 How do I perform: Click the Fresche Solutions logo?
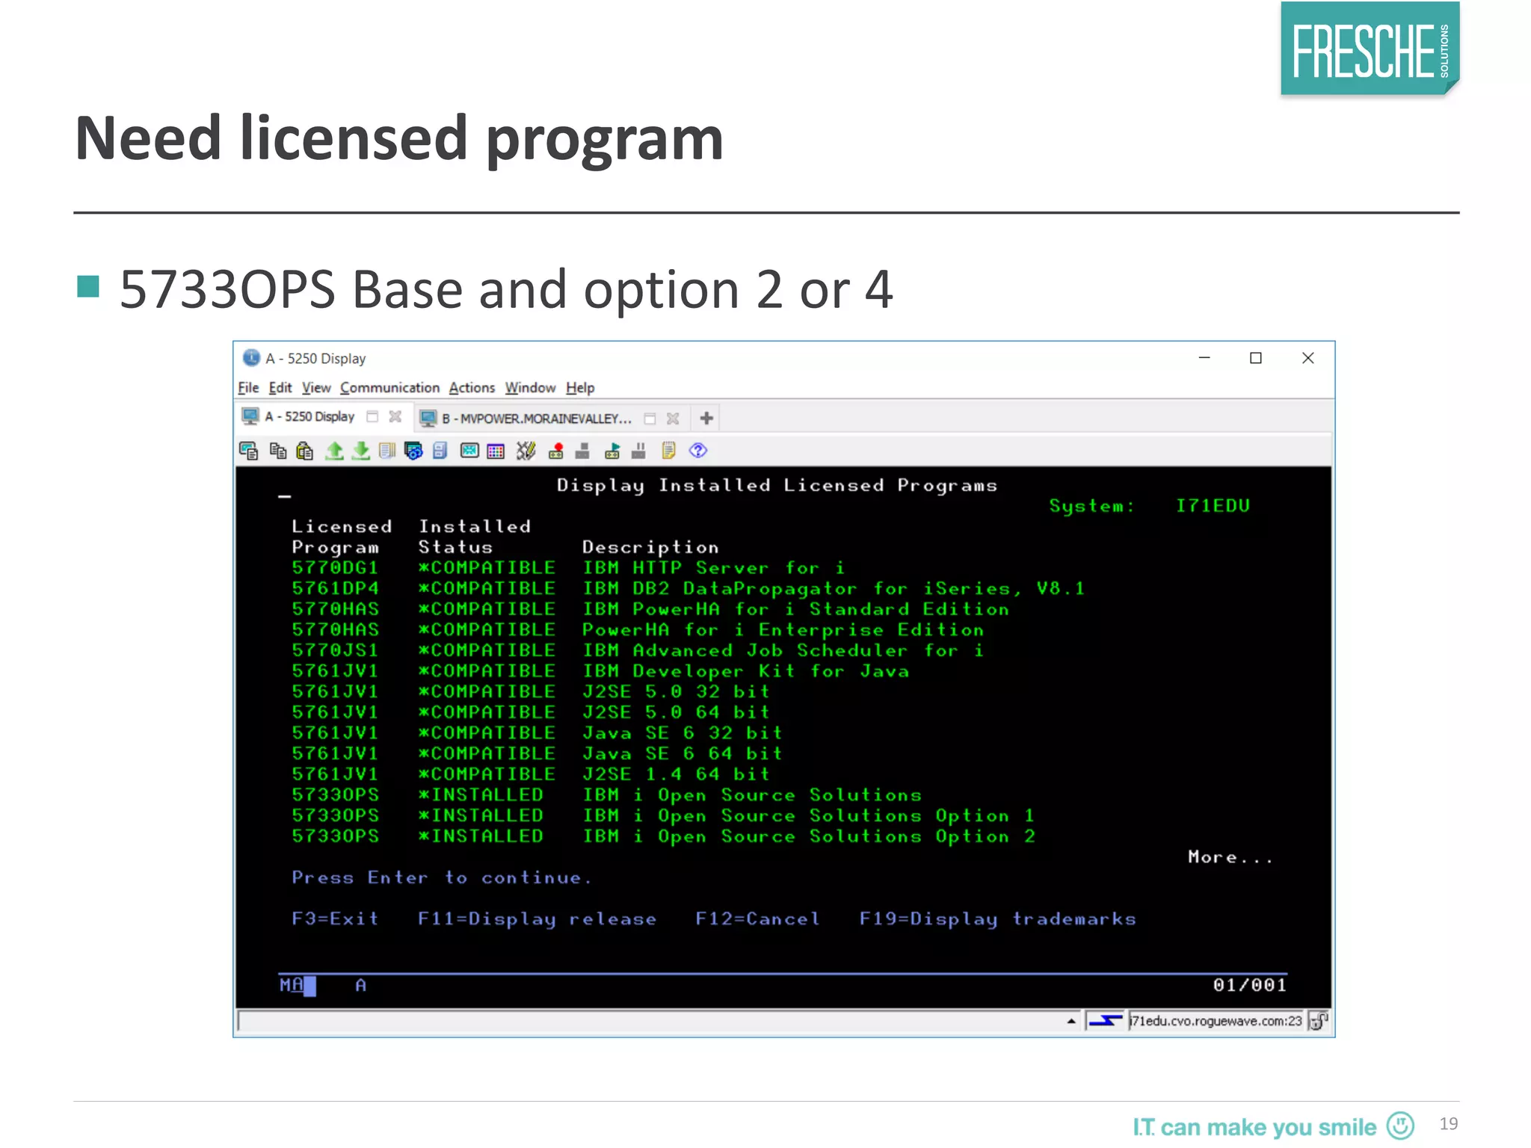coord(1370,49)
